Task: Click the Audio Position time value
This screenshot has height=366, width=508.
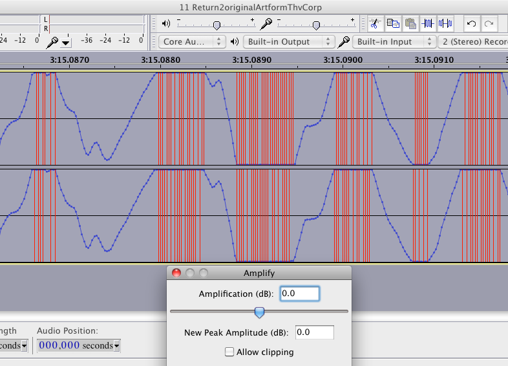Action: tap(59, 345)
